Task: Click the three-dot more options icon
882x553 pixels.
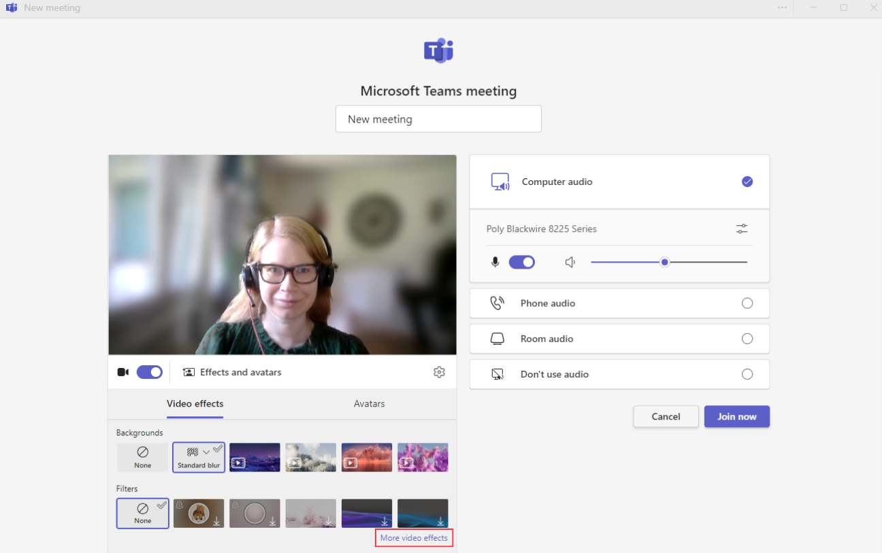Action: tap(782, 7)
